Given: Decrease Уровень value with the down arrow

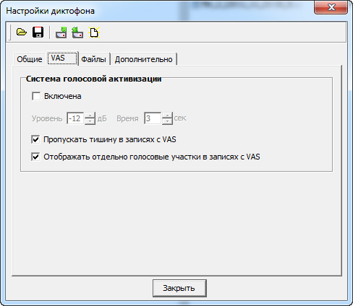Looking at the screenshot, I should coord(90,121).
